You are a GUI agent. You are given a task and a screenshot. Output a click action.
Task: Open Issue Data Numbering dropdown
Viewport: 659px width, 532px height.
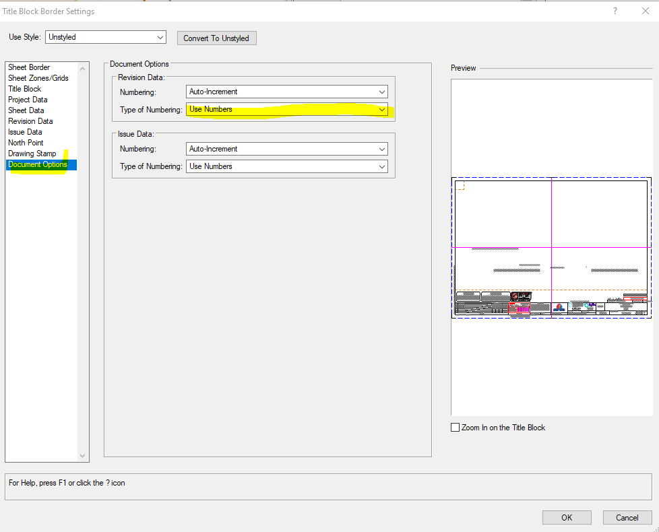(382, 149)
